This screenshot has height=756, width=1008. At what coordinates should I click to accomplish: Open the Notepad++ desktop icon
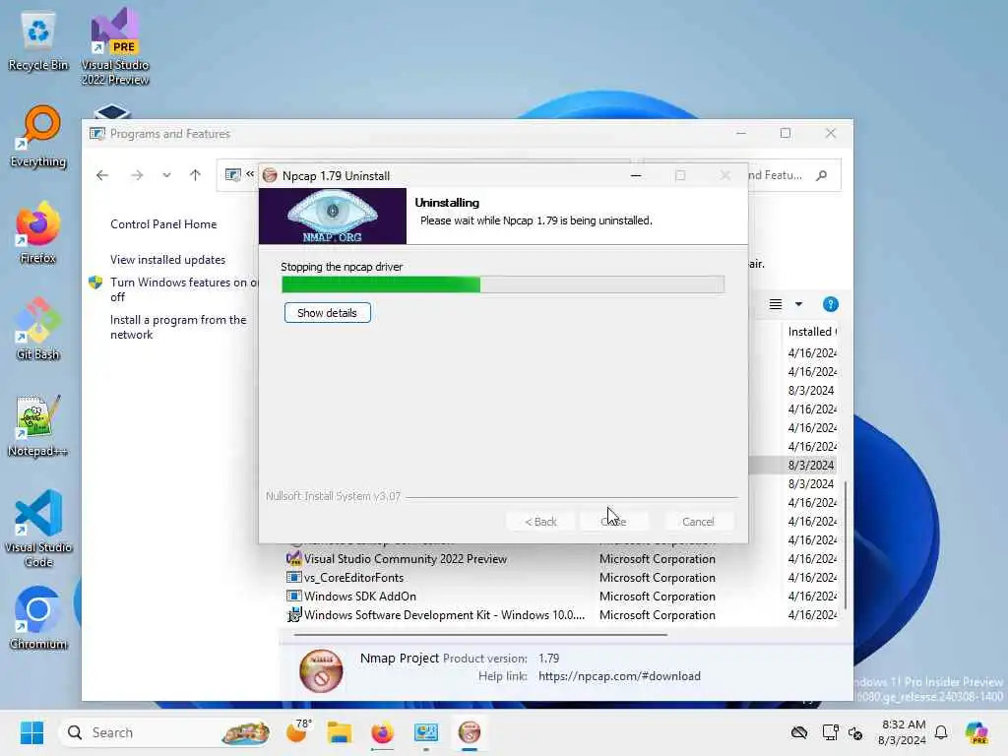[x=38, y=426]
